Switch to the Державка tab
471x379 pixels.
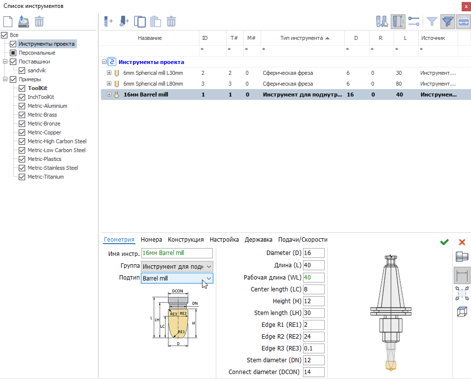pyautogui.click(x=258, y=240)
